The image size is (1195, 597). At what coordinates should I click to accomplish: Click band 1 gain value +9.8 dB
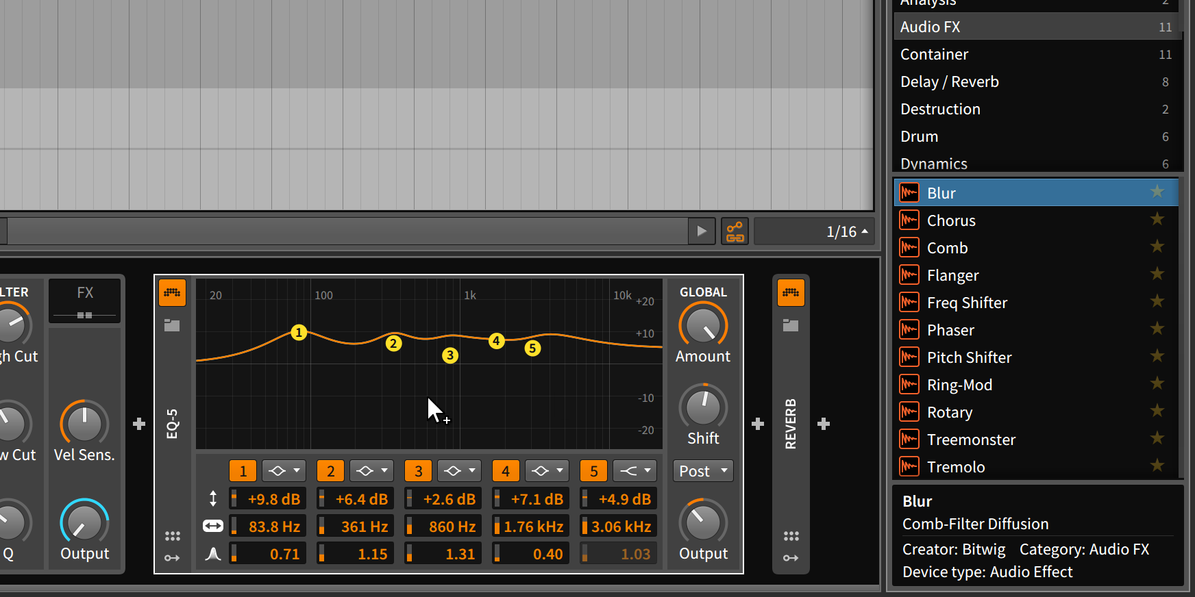(268, 499)
